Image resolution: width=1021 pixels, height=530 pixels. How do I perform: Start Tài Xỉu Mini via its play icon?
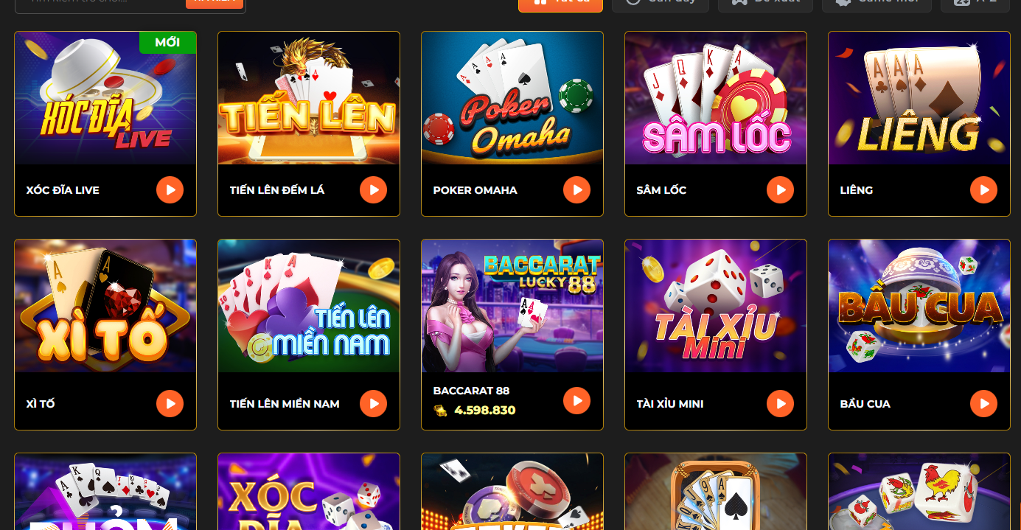780,404
